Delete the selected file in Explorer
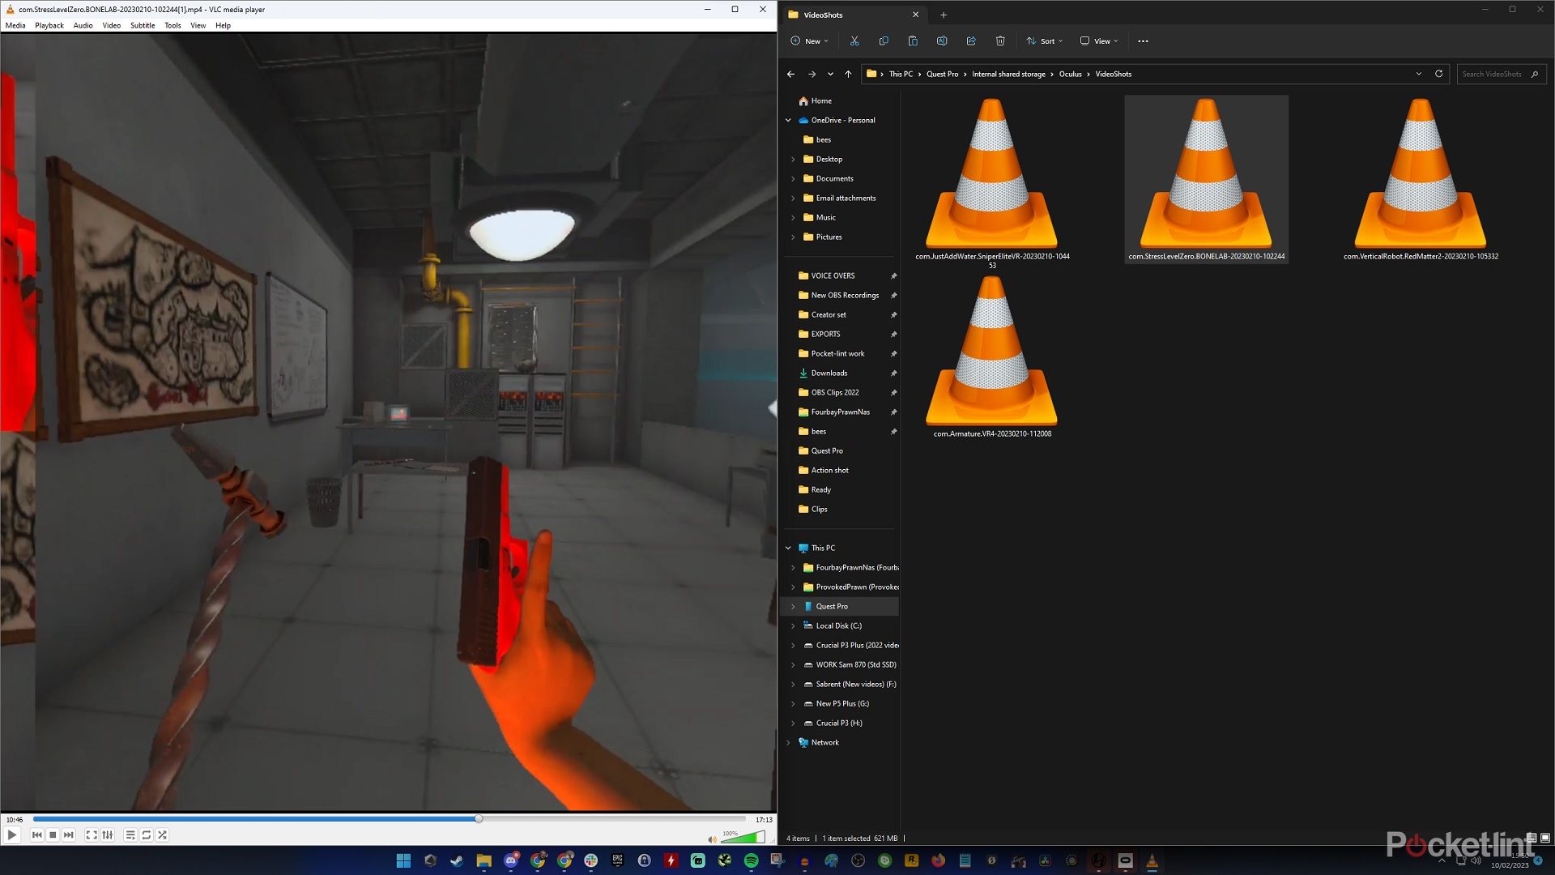 pos(1000,41)
